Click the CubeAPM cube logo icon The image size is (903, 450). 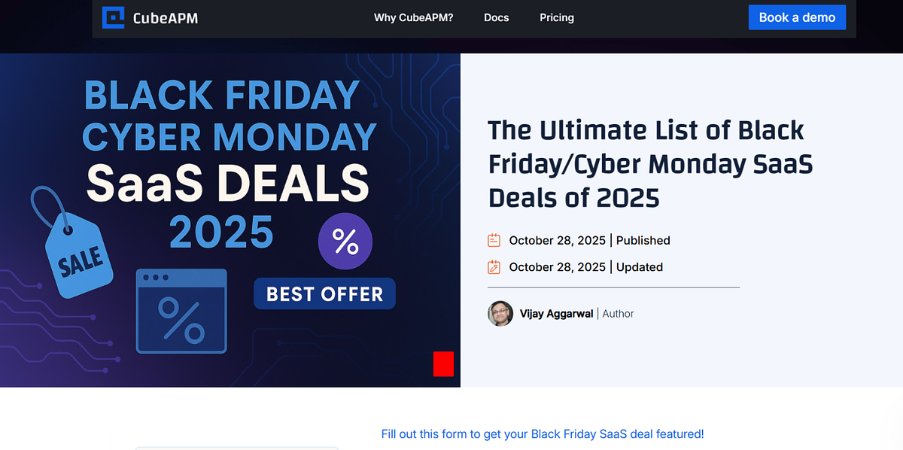[x=113, y=17]
